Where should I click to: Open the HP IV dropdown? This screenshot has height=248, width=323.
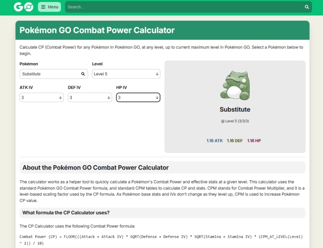pos(138,97)
